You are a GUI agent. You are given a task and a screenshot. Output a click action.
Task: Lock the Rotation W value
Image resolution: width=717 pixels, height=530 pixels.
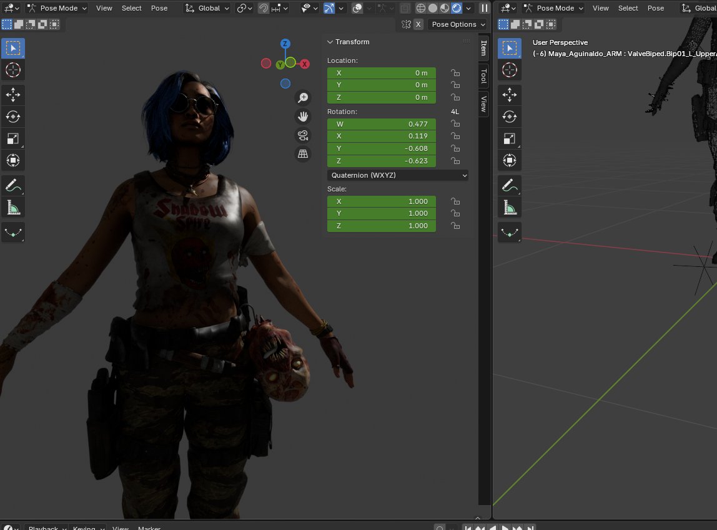click(x=455, y=124)
